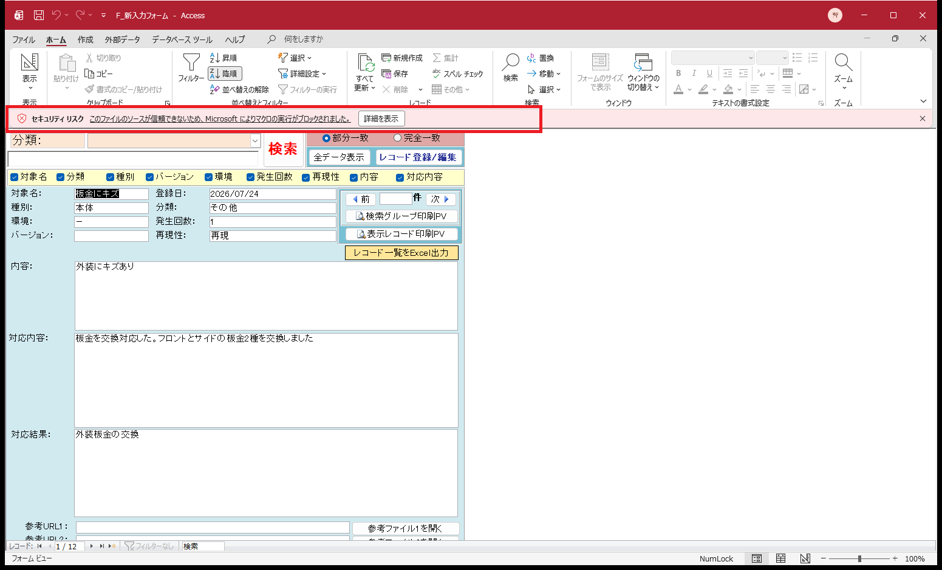This screenshot has width=942, height=570.
Task: Open the クリップボード dialog launcher
Action: click(x=168, y=103)
